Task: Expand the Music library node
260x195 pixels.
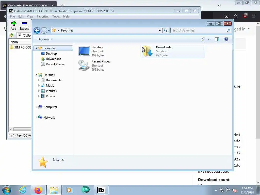Action: [39, 86]
